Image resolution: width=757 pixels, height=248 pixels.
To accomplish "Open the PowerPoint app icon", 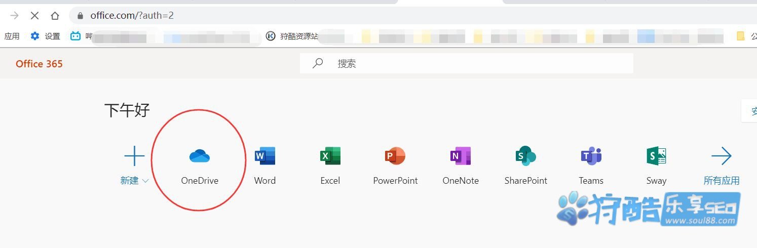I will pyautogui.click(x=395, y=156).
